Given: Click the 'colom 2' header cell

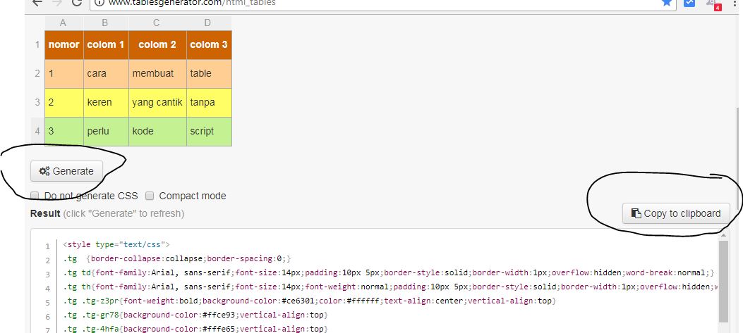Looking at the screenshot, I should (157, 45).
